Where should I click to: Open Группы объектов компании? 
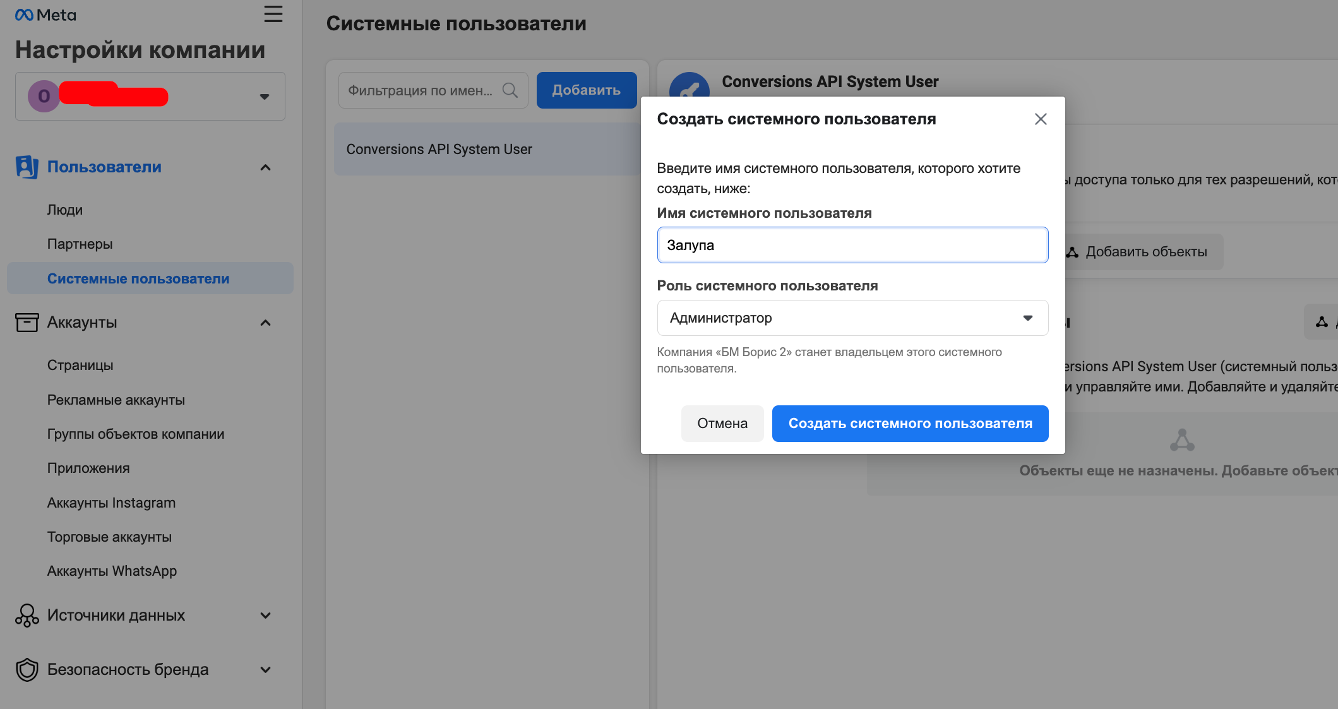pyautogui.click(x=136, y=434)
